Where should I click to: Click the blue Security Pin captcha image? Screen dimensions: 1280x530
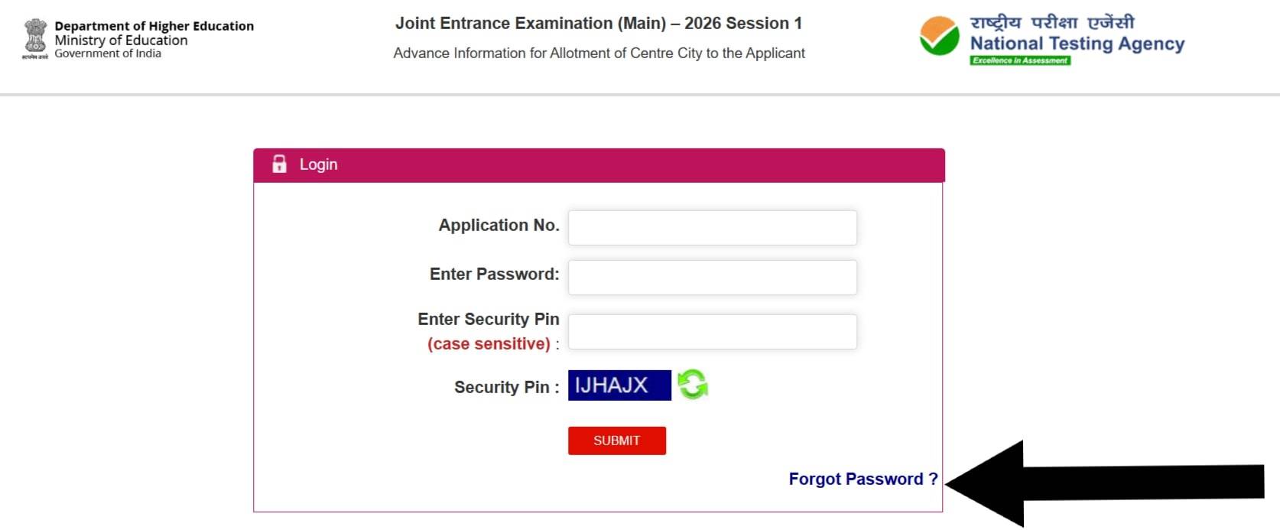(x=619, y=385)
